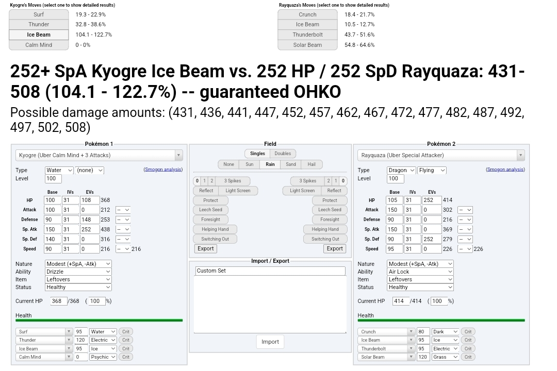
Task: Choose Sun weather in Field panel
Action: pyautogui.click(x=250, y=164)
